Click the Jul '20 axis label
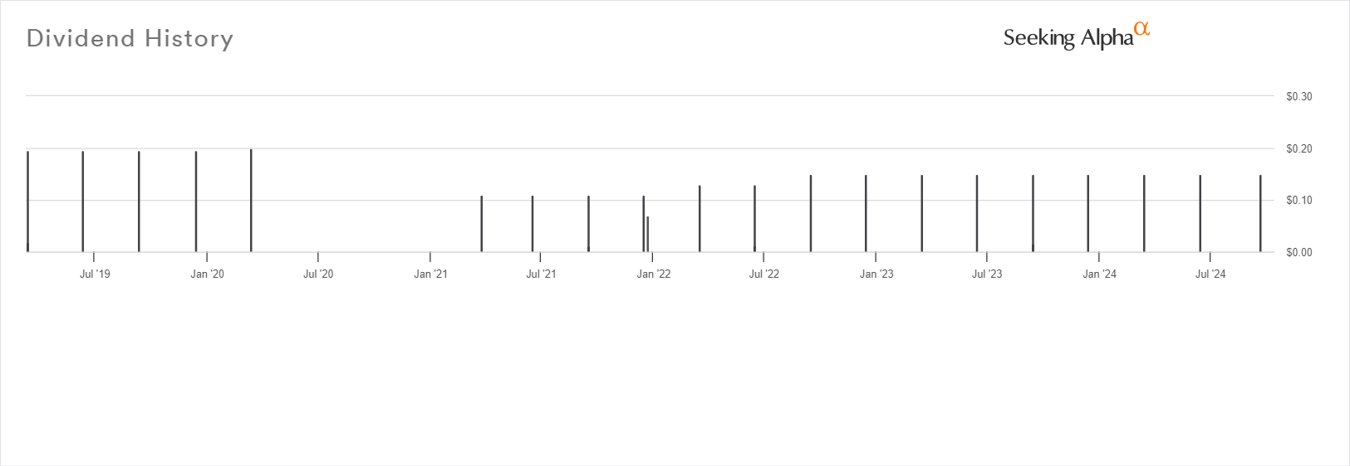This screenshot has height=466, width=1350. 318,274
